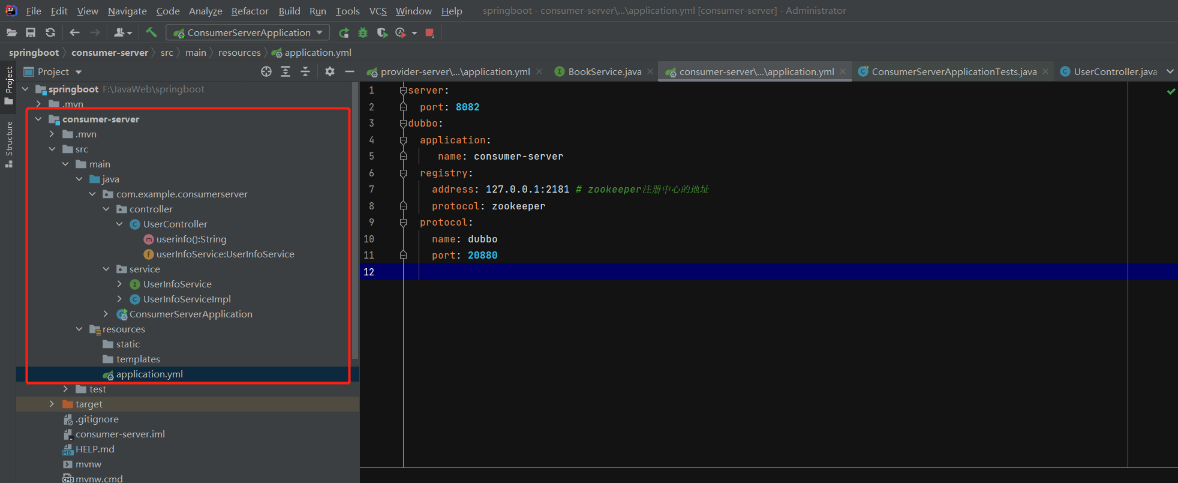
Task: Open ConsumerServerApplication run configuration dropdown
Action: pos(248,32)
